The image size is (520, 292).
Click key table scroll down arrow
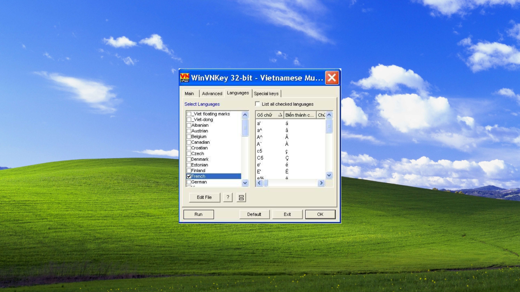(x=329, y=175)
